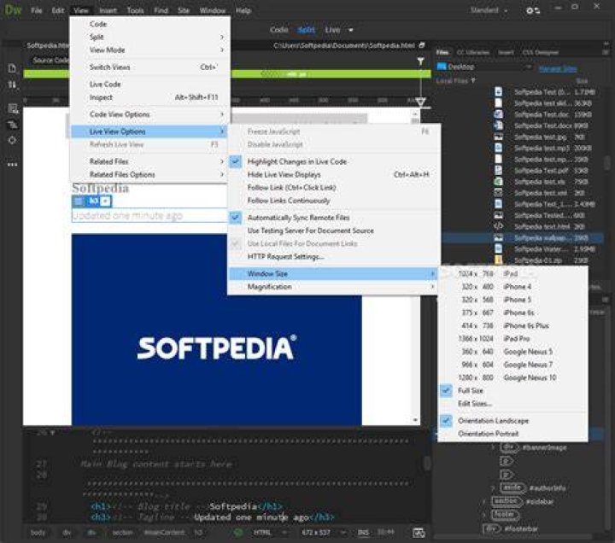This screenshot has width=615, height=543.
Task: Click the h3 element display tag icon
Action: (93, 201)
